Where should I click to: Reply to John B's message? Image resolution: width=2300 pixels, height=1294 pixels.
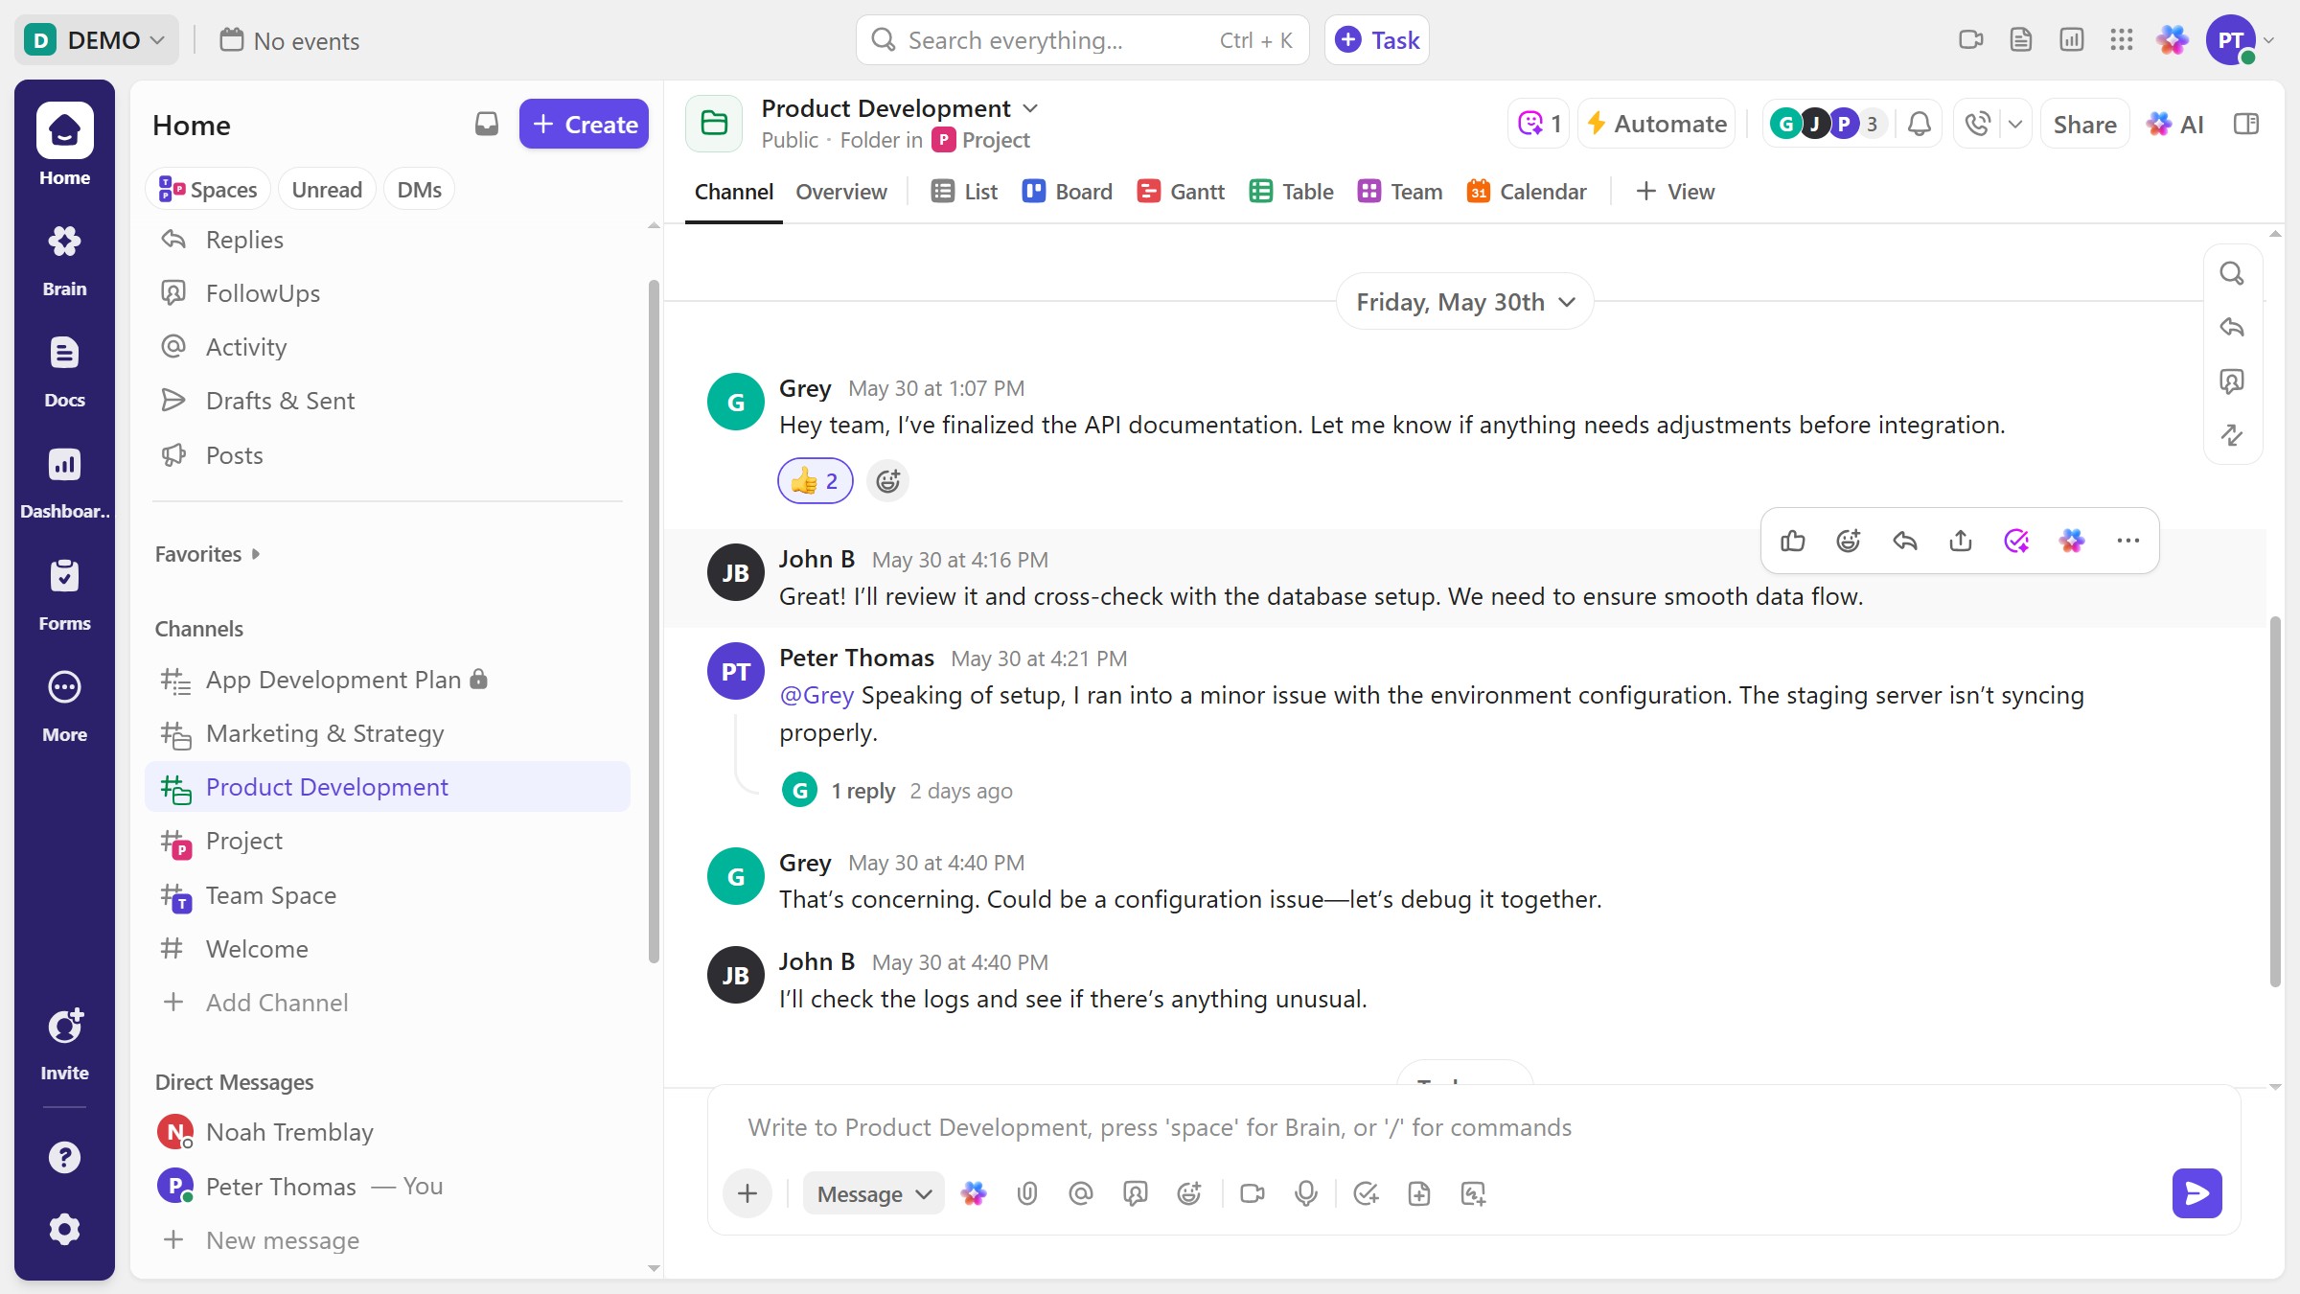click(1904, 541)
